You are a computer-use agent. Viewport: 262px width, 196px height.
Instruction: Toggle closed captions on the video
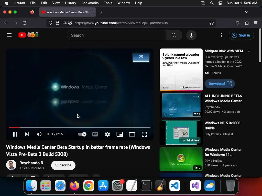95,134
